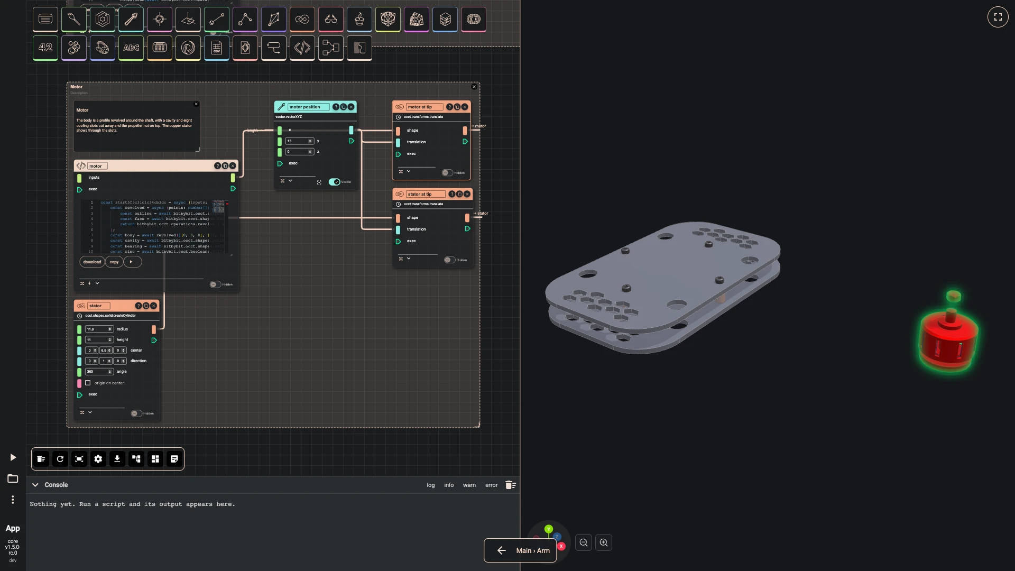Toggle Hidden switch on motor at tip node
The image size is (1015, 571).
tap(448, 173)
